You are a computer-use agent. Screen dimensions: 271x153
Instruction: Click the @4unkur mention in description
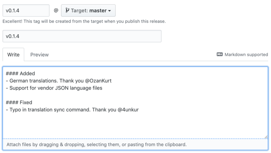(x=128, y=110)
